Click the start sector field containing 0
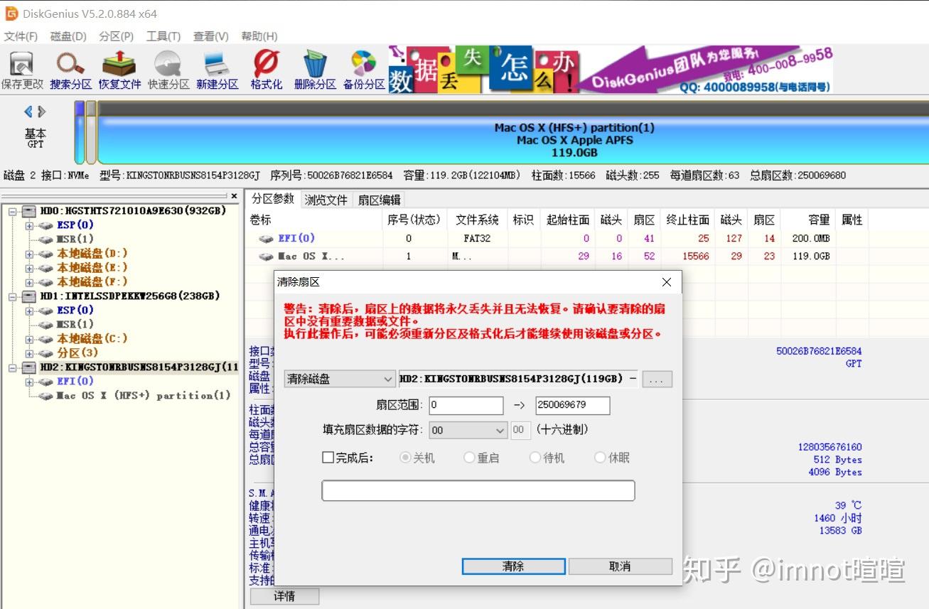 (466, 405)
